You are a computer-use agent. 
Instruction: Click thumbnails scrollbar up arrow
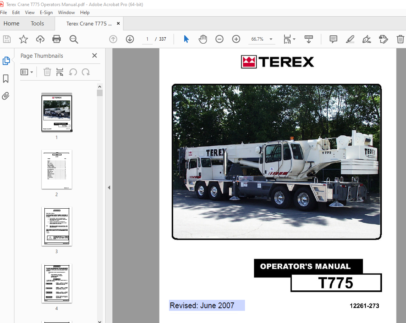100,87
